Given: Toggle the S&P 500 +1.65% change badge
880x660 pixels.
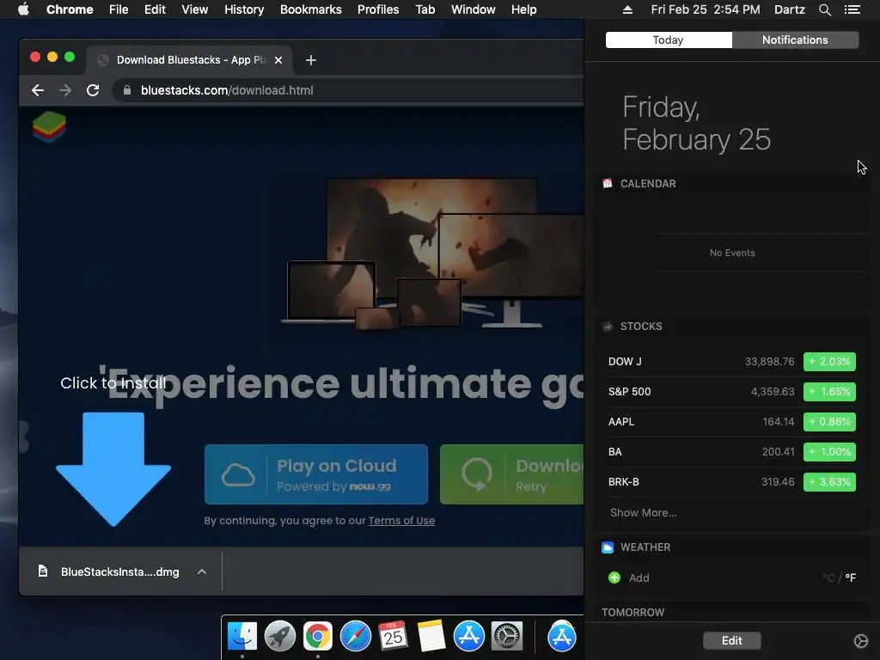Looking at the screenshot, I should click(x=829, y=392).
